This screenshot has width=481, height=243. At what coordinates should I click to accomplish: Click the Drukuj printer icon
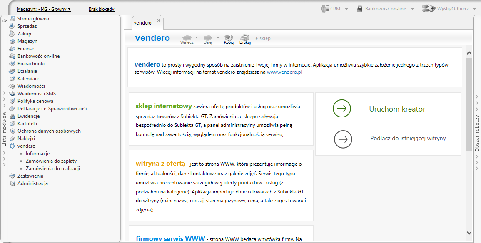[245, 39]
